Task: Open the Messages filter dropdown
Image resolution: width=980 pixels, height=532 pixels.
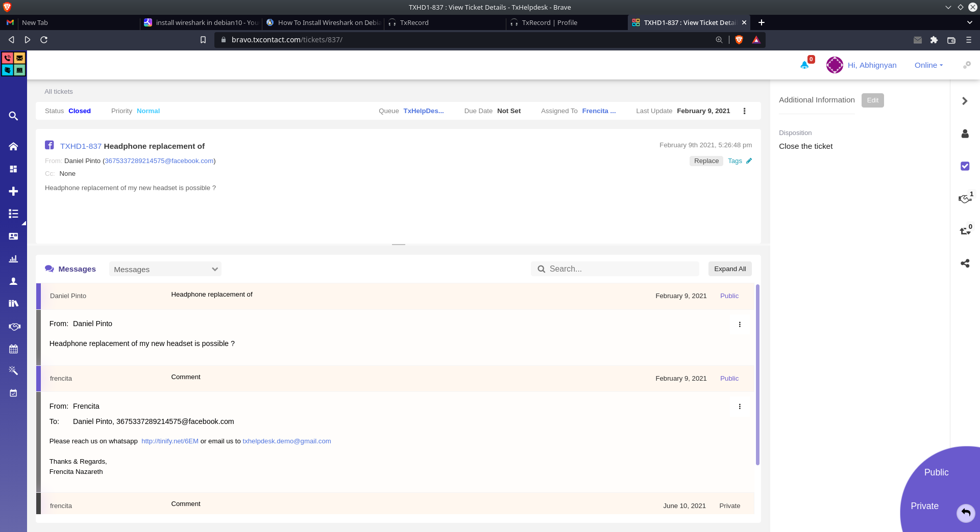Action: [x=165, y=269]
